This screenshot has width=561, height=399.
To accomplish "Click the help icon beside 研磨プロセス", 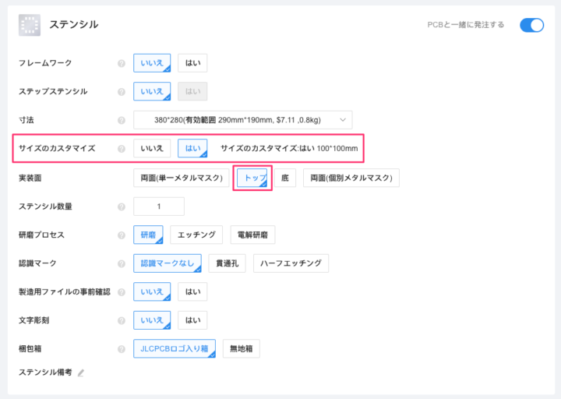I will (122, 235).
